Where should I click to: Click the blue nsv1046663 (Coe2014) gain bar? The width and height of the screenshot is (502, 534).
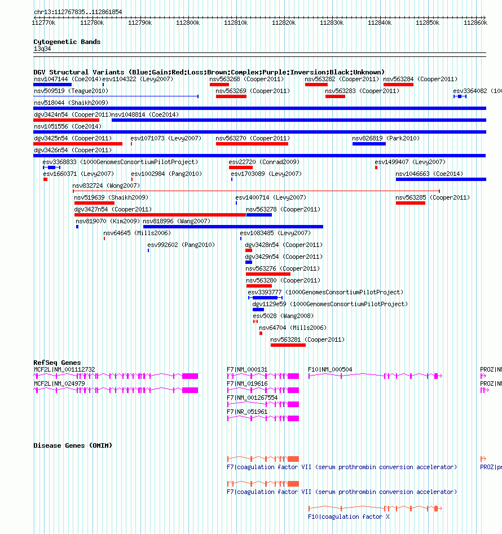pyautogui.click(x=441, y=179)
